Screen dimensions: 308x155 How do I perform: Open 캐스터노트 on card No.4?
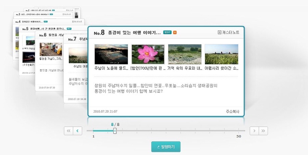[77, 22]
